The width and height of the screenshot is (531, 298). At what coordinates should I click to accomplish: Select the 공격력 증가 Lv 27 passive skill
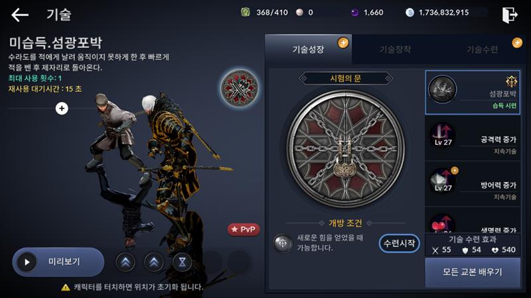473,138
